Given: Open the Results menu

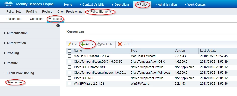Looking at the screenshot, I should pos(55,19).
